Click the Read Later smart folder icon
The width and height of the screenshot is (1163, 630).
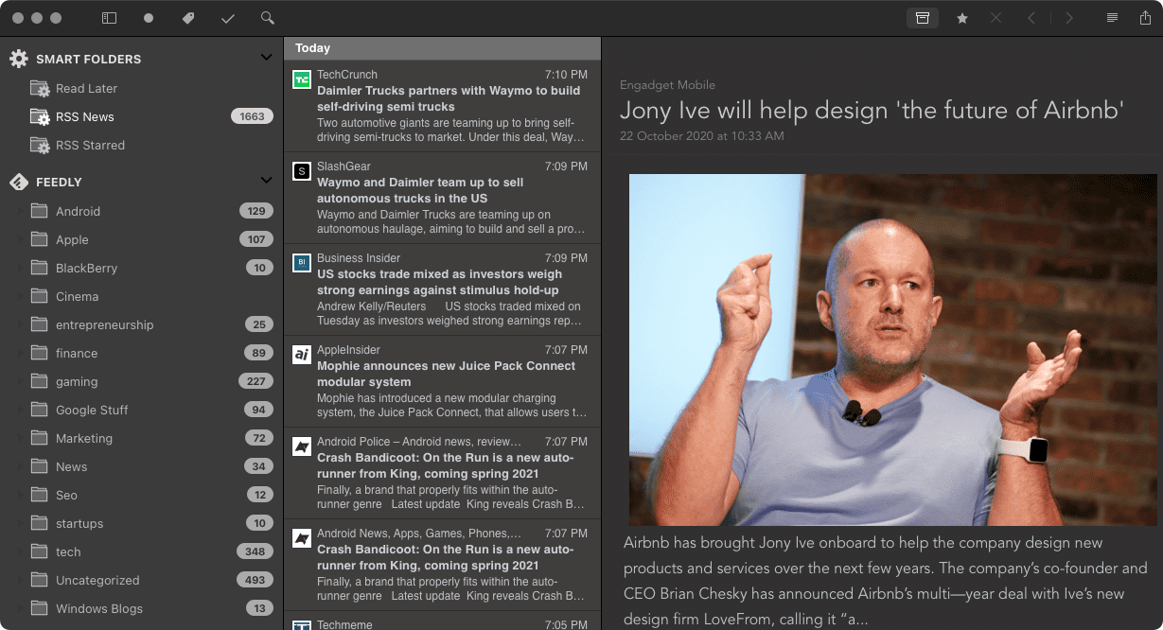40,89
